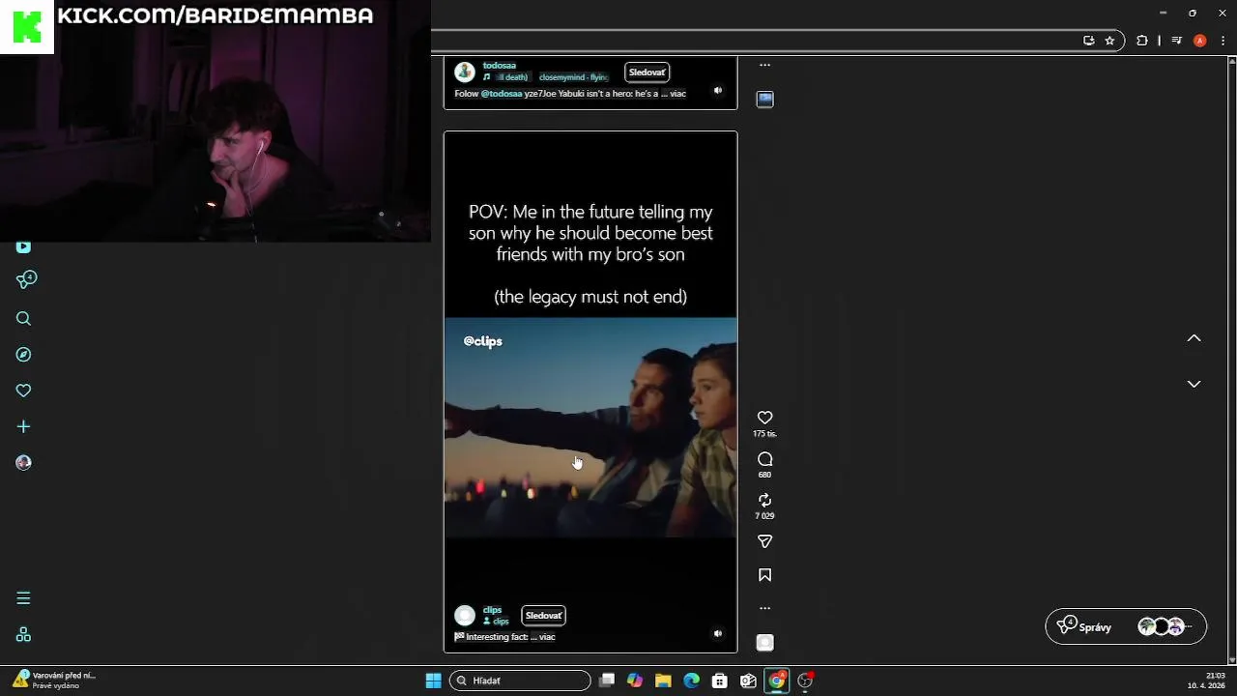Open the heart activity icon in sidebar
1237x696 pixels.
click(23, 391)
